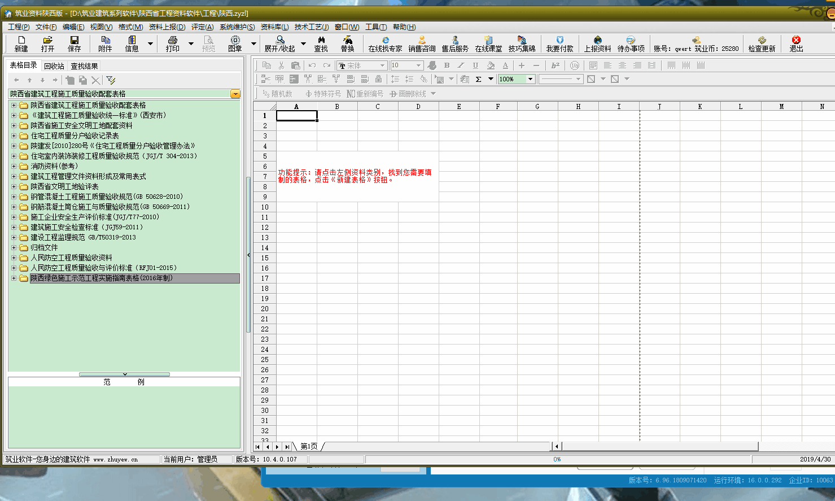Click the 检查更新 update icon
Viewport: 835px width, 501px height.
pyautogui.click(x=762, y=43)
